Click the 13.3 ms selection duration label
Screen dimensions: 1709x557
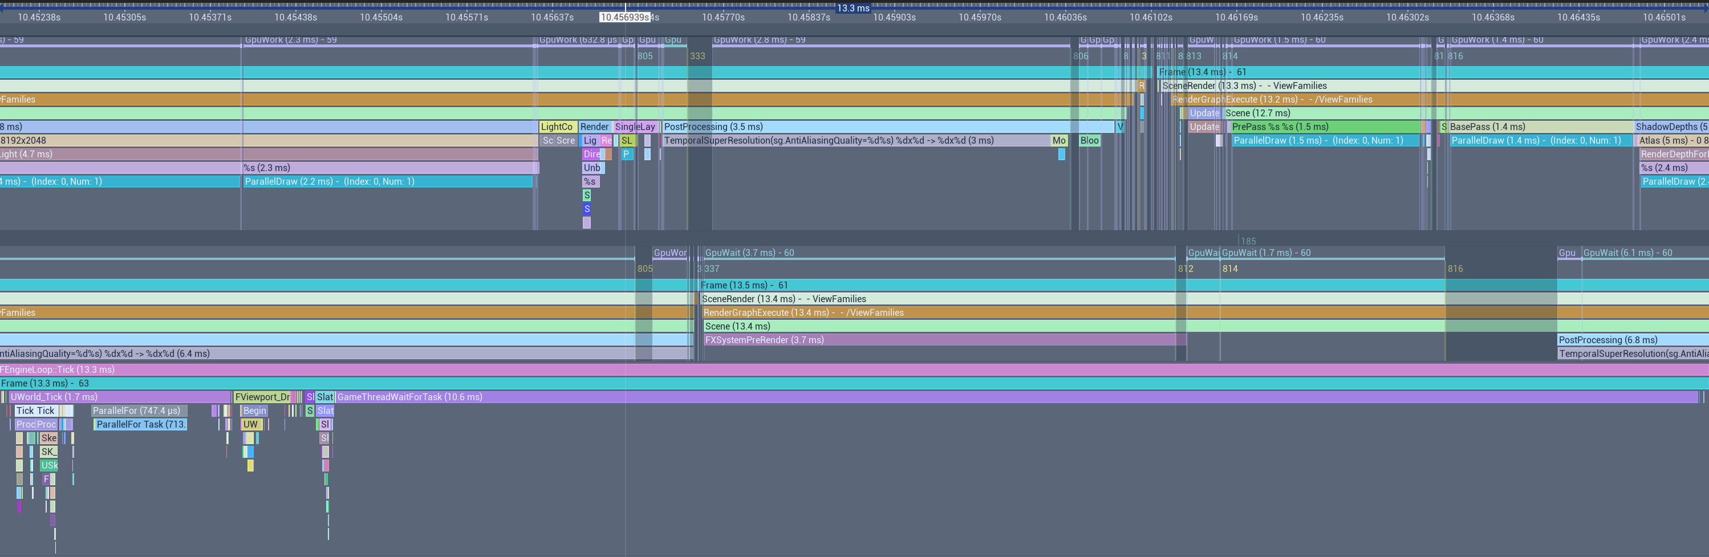point(853,8)
